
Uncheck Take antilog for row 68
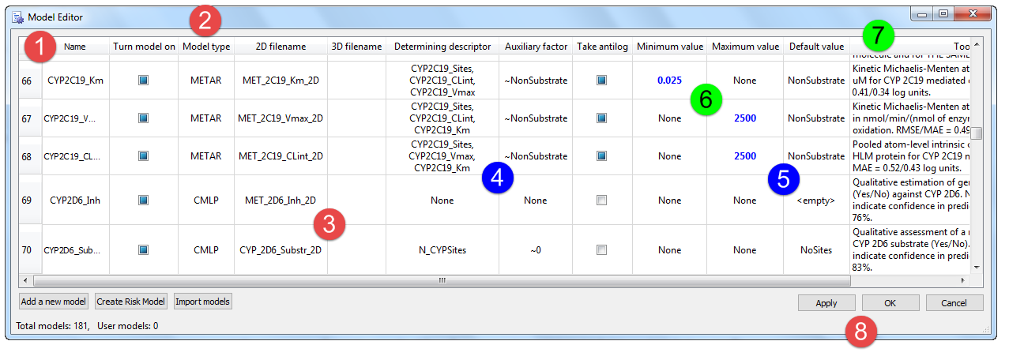601,156
